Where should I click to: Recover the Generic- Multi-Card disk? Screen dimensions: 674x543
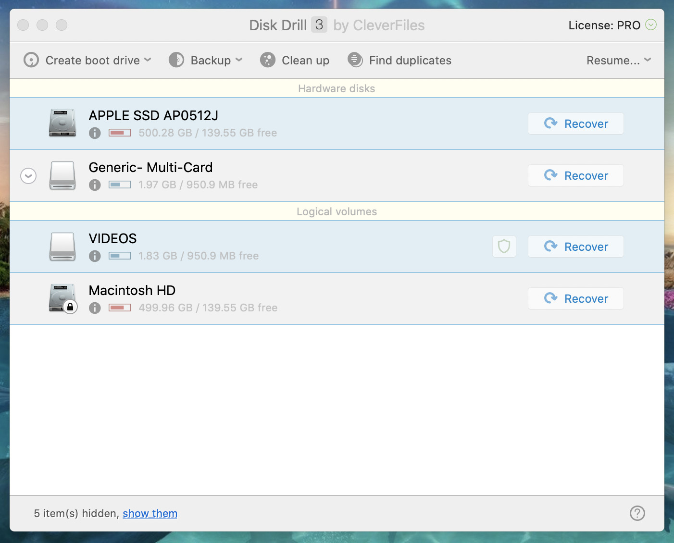coord(576,175)
